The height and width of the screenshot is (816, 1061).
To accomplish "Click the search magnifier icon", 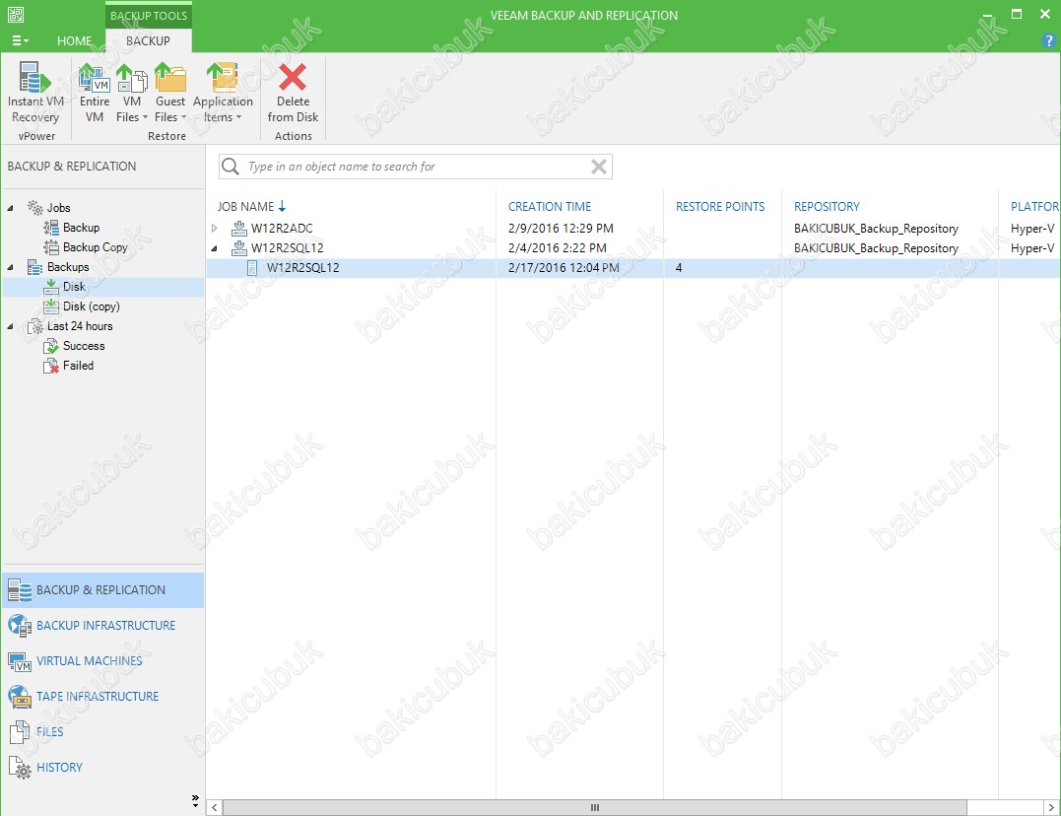I will click(x=231, y=167).
